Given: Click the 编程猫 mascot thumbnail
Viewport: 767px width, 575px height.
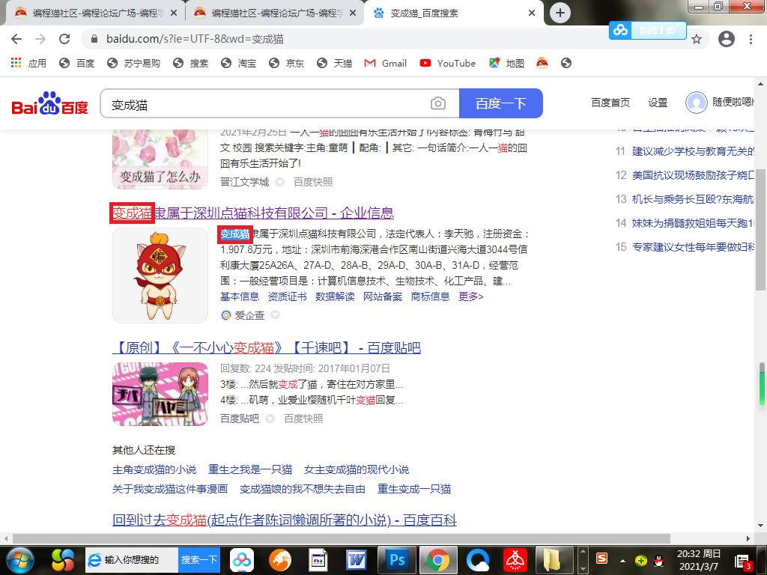Looking at the screenshot, I should point(160,276).
